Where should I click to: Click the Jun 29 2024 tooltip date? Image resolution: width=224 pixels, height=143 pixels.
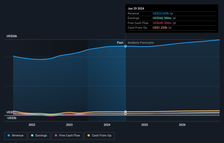[136, 8]
